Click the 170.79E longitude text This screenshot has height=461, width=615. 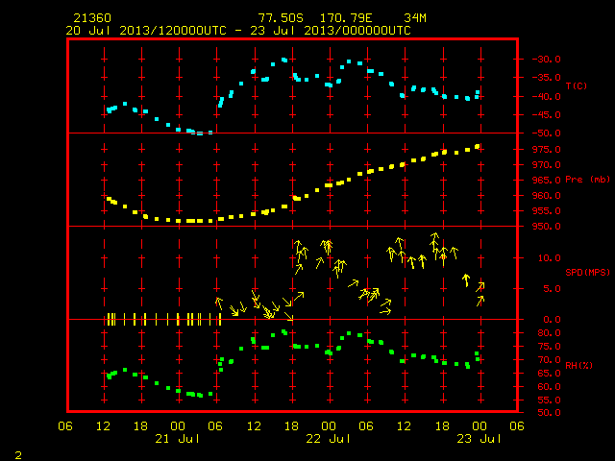[346, 18]
